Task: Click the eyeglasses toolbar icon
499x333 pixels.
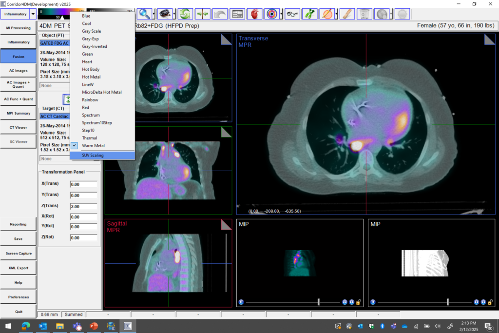Action: (x=292, y=14)
